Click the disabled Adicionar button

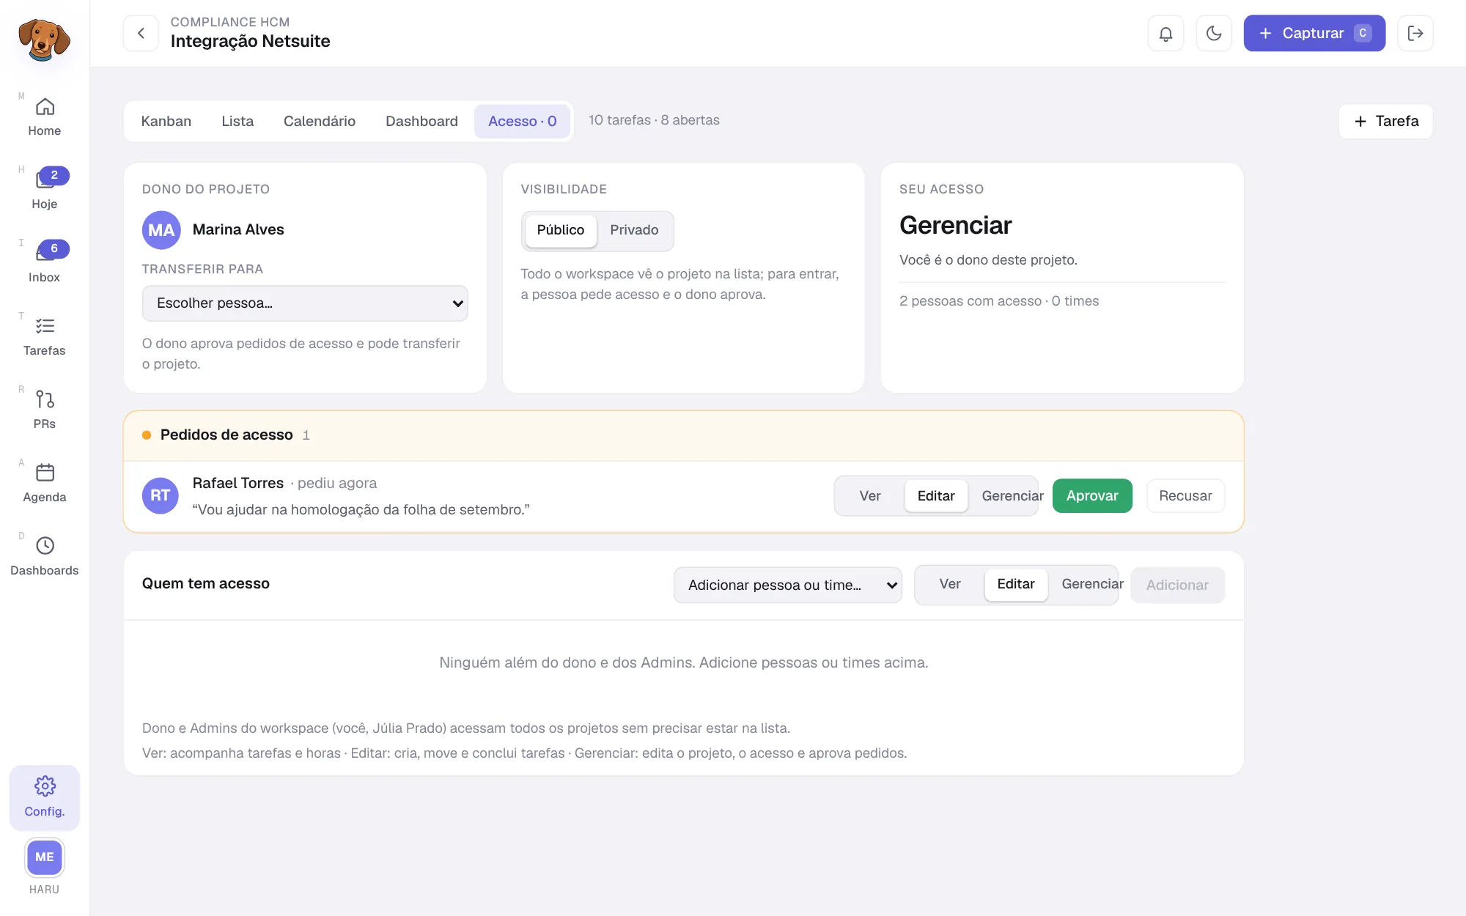[1177, 585]
